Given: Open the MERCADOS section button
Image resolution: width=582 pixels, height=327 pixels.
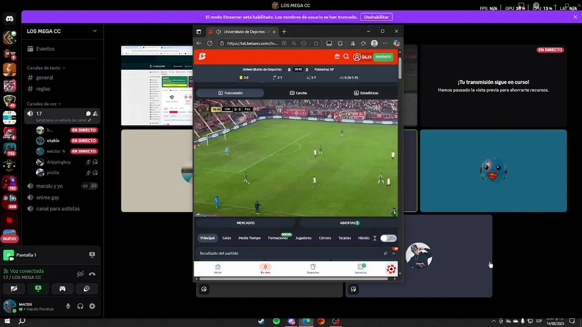Looking at the screenshot, I should point(246,223).
